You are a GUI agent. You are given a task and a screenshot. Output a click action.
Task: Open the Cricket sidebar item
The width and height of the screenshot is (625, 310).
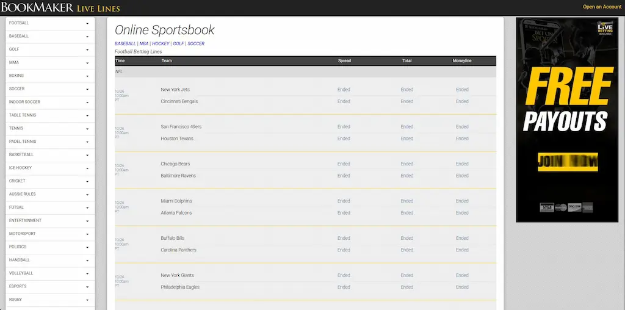point(50,181)
